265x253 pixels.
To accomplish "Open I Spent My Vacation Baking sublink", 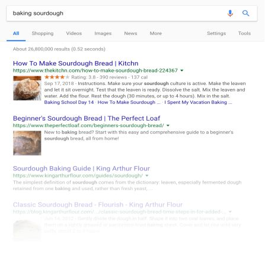I will click(198, 102).
